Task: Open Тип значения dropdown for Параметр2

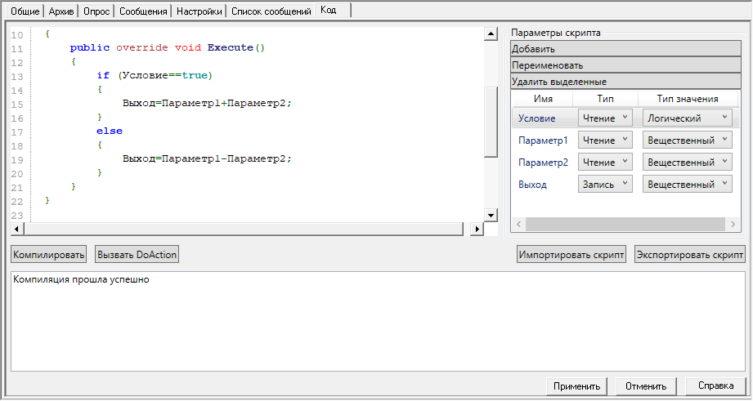Action: pos(688,163)
